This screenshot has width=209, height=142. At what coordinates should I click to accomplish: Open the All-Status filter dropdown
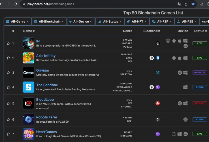click(x=110, y=21)
